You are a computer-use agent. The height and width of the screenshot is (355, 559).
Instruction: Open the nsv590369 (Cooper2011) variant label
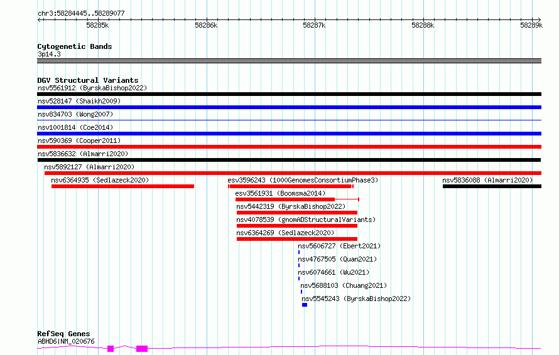pos(79,140)
